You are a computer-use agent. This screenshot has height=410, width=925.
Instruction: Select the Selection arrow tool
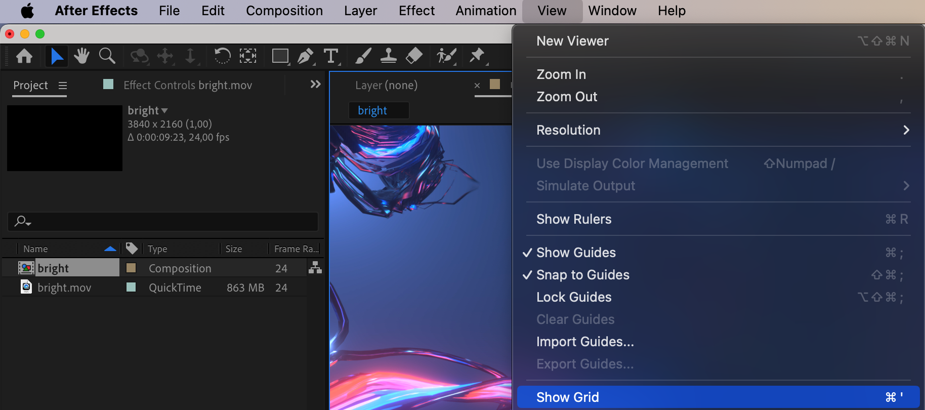[x=57, y=56]
